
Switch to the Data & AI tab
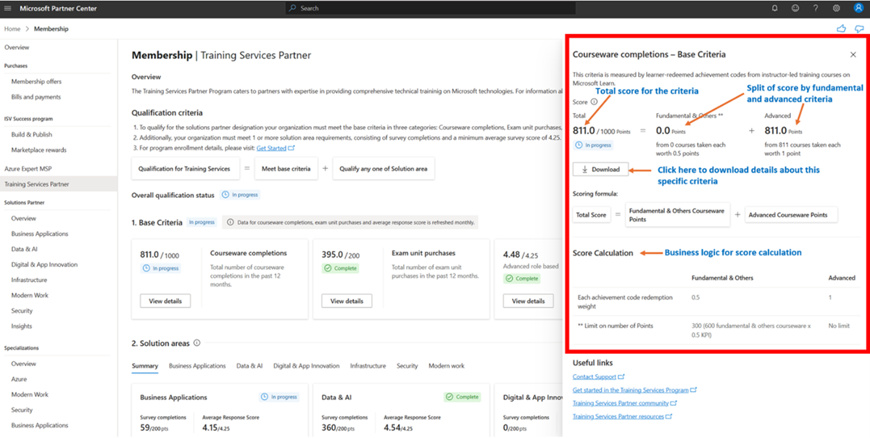249,366
